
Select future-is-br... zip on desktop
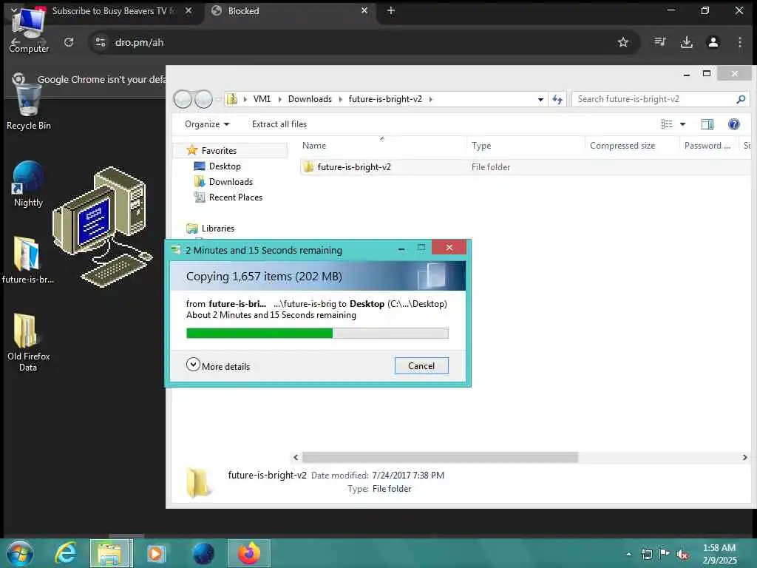click(x=27, y=260)
